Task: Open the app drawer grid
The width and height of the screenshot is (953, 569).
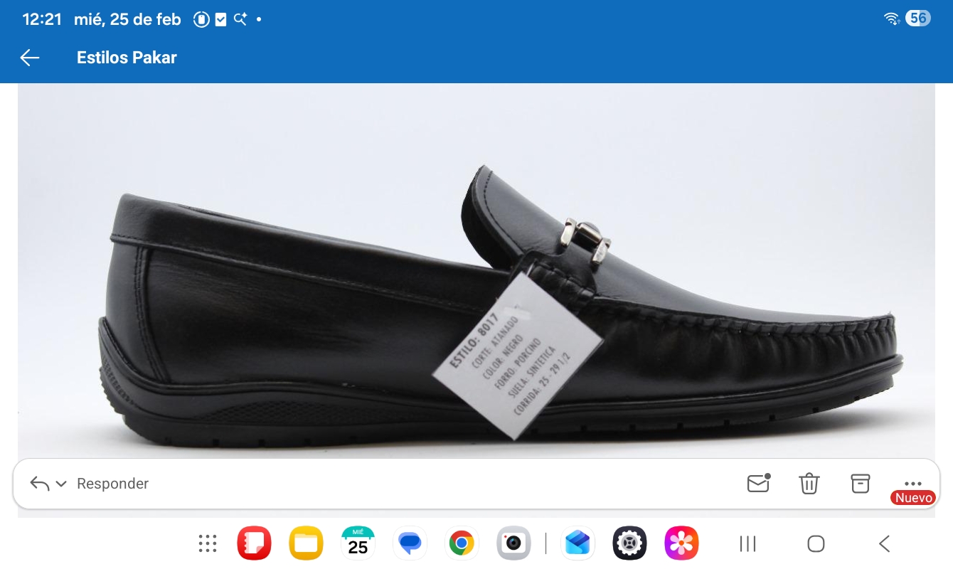Action: [208, 544]
